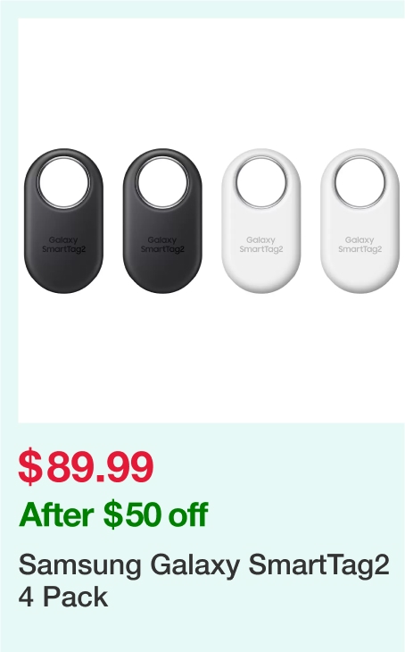Image resolution: width=405 pixels, height=652 pixels.
Task: Click the word 'Samsung' in product name
Action: [79, 566]
